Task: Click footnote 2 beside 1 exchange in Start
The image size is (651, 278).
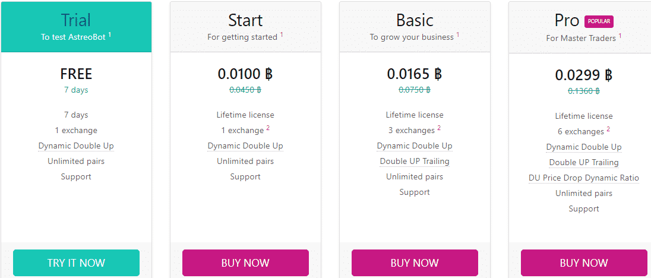Action: pos(268,128)
